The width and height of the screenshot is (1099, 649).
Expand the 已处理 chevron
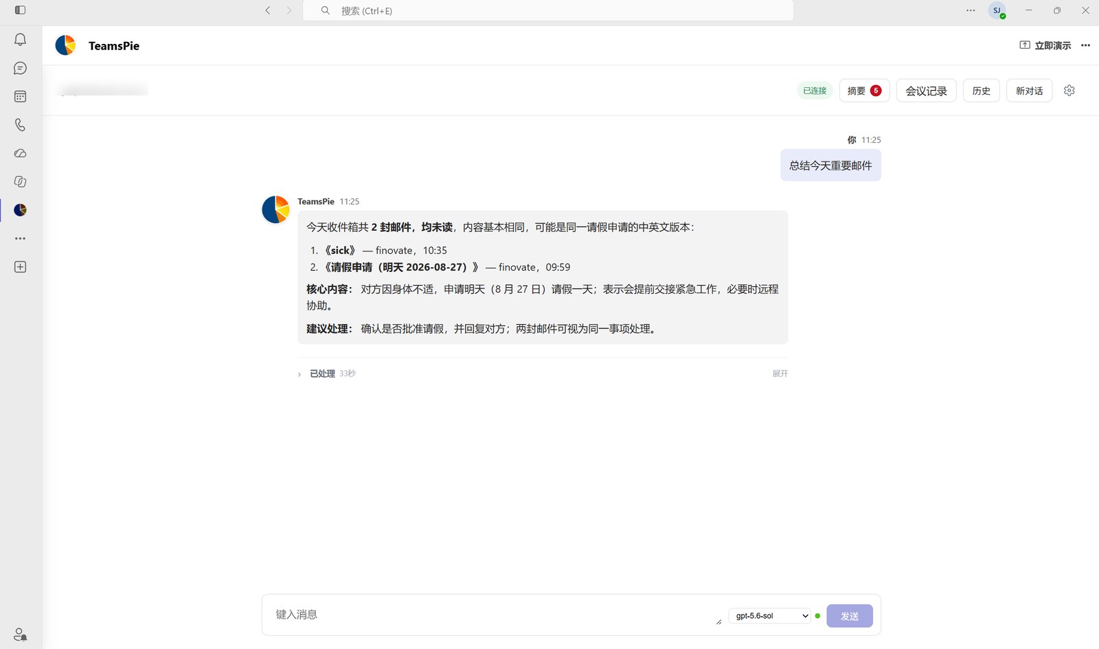(x=299, y=374)
